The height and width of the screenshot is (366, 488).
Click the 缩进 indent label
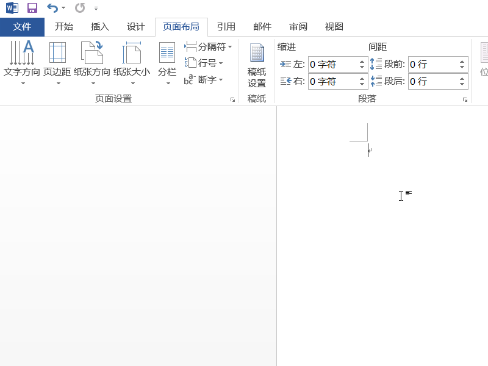tap(287, 47)
